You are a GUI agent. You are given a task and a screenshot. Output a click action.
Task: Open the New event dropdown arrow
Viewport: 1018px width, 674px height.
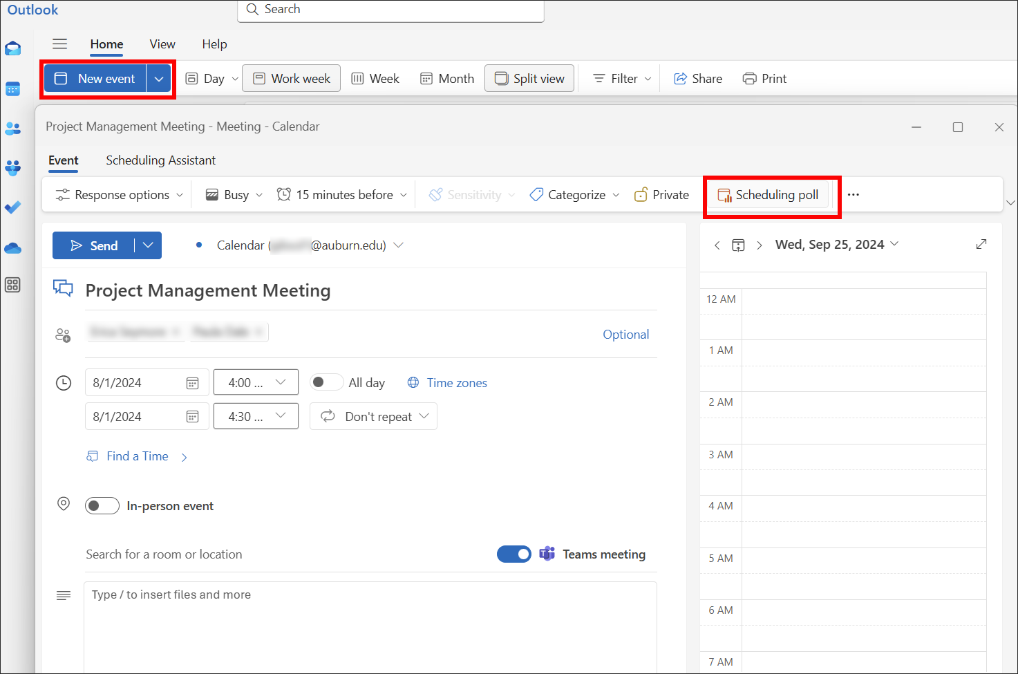pyautogui.click(x=159, y=79)
